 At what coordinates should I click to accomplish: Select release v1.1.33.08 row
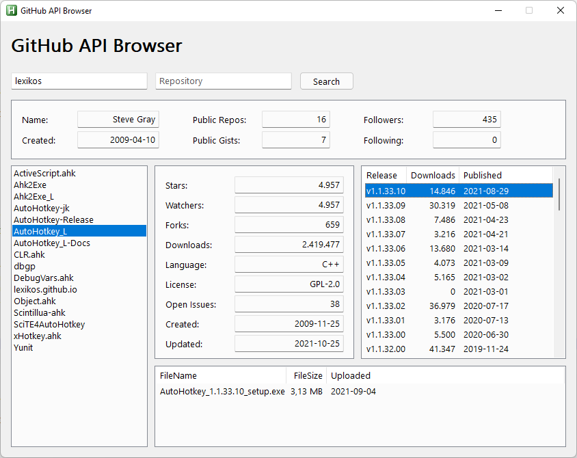coord(459,219)
